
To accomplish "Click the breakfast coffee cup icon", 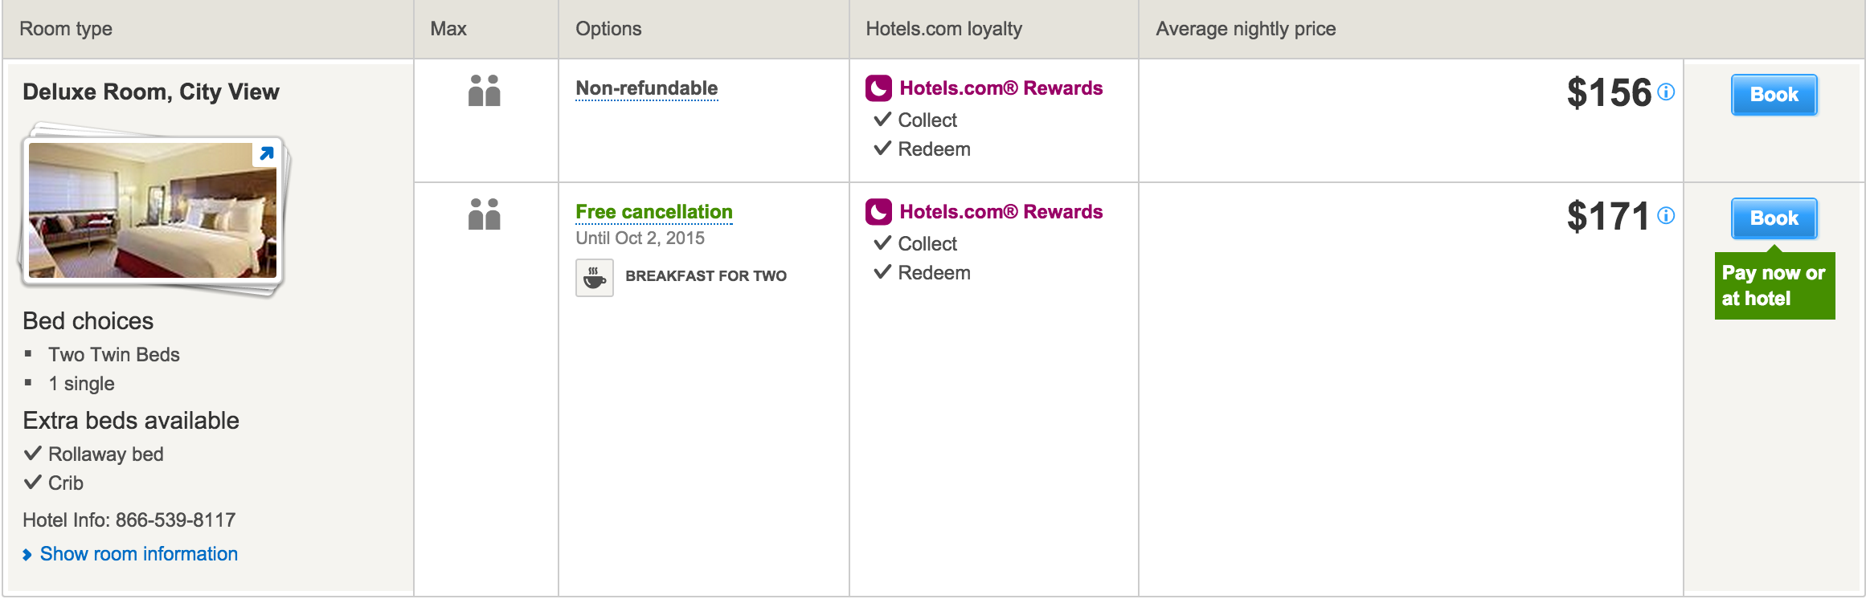I will (595, 278).
